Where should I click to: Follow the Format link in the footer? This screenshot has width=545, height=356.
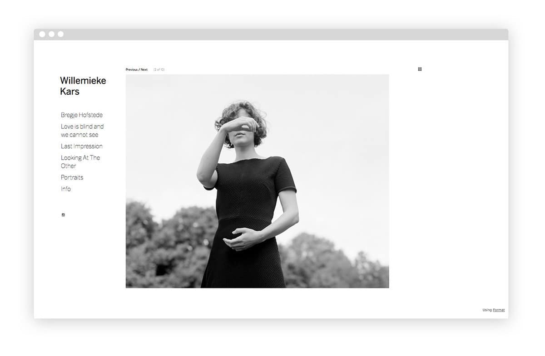coord(499,310)
